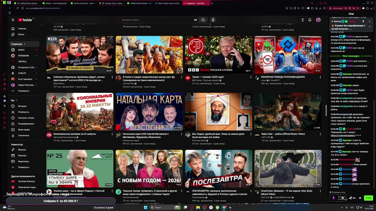
Task: Open the PENGBORN subscription channel
Action: coord(25,56)
